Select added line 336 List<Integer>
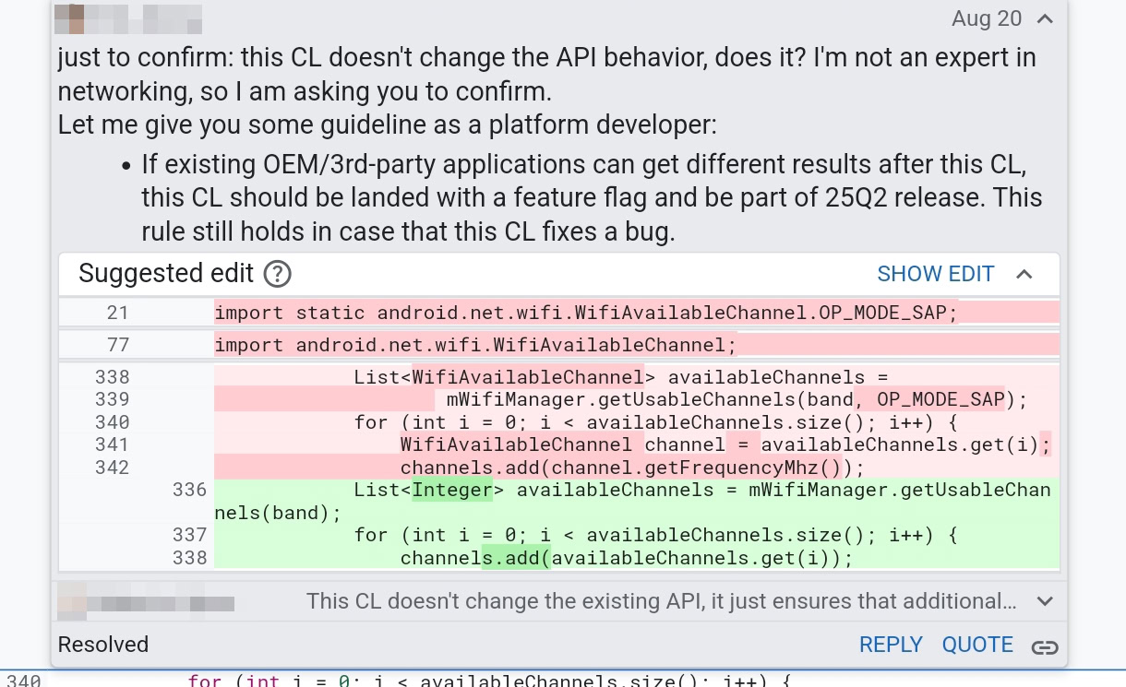This screenshot has height=687, width=1126. tap(632, 490)
